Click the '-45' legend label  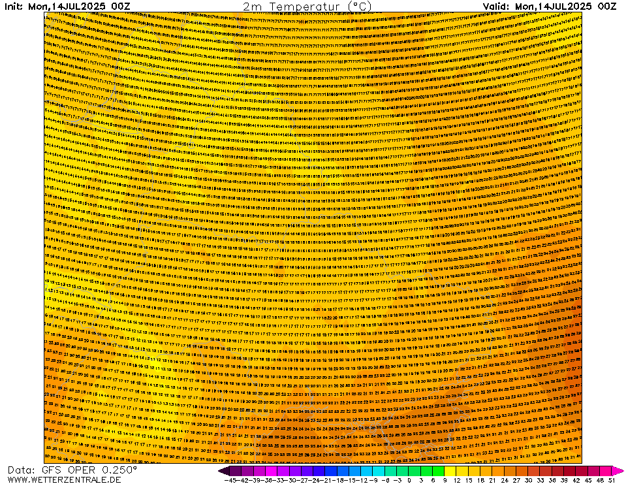pyautogui.click(x=230, y=480)
